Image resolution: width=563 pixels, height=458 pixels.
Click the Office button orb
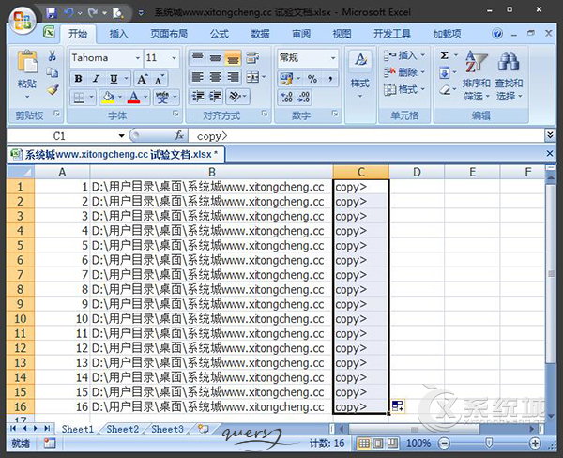coord(23,20)
